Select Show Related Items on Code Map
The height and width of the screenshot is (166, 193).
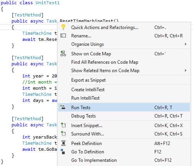[x=124, y=71]
